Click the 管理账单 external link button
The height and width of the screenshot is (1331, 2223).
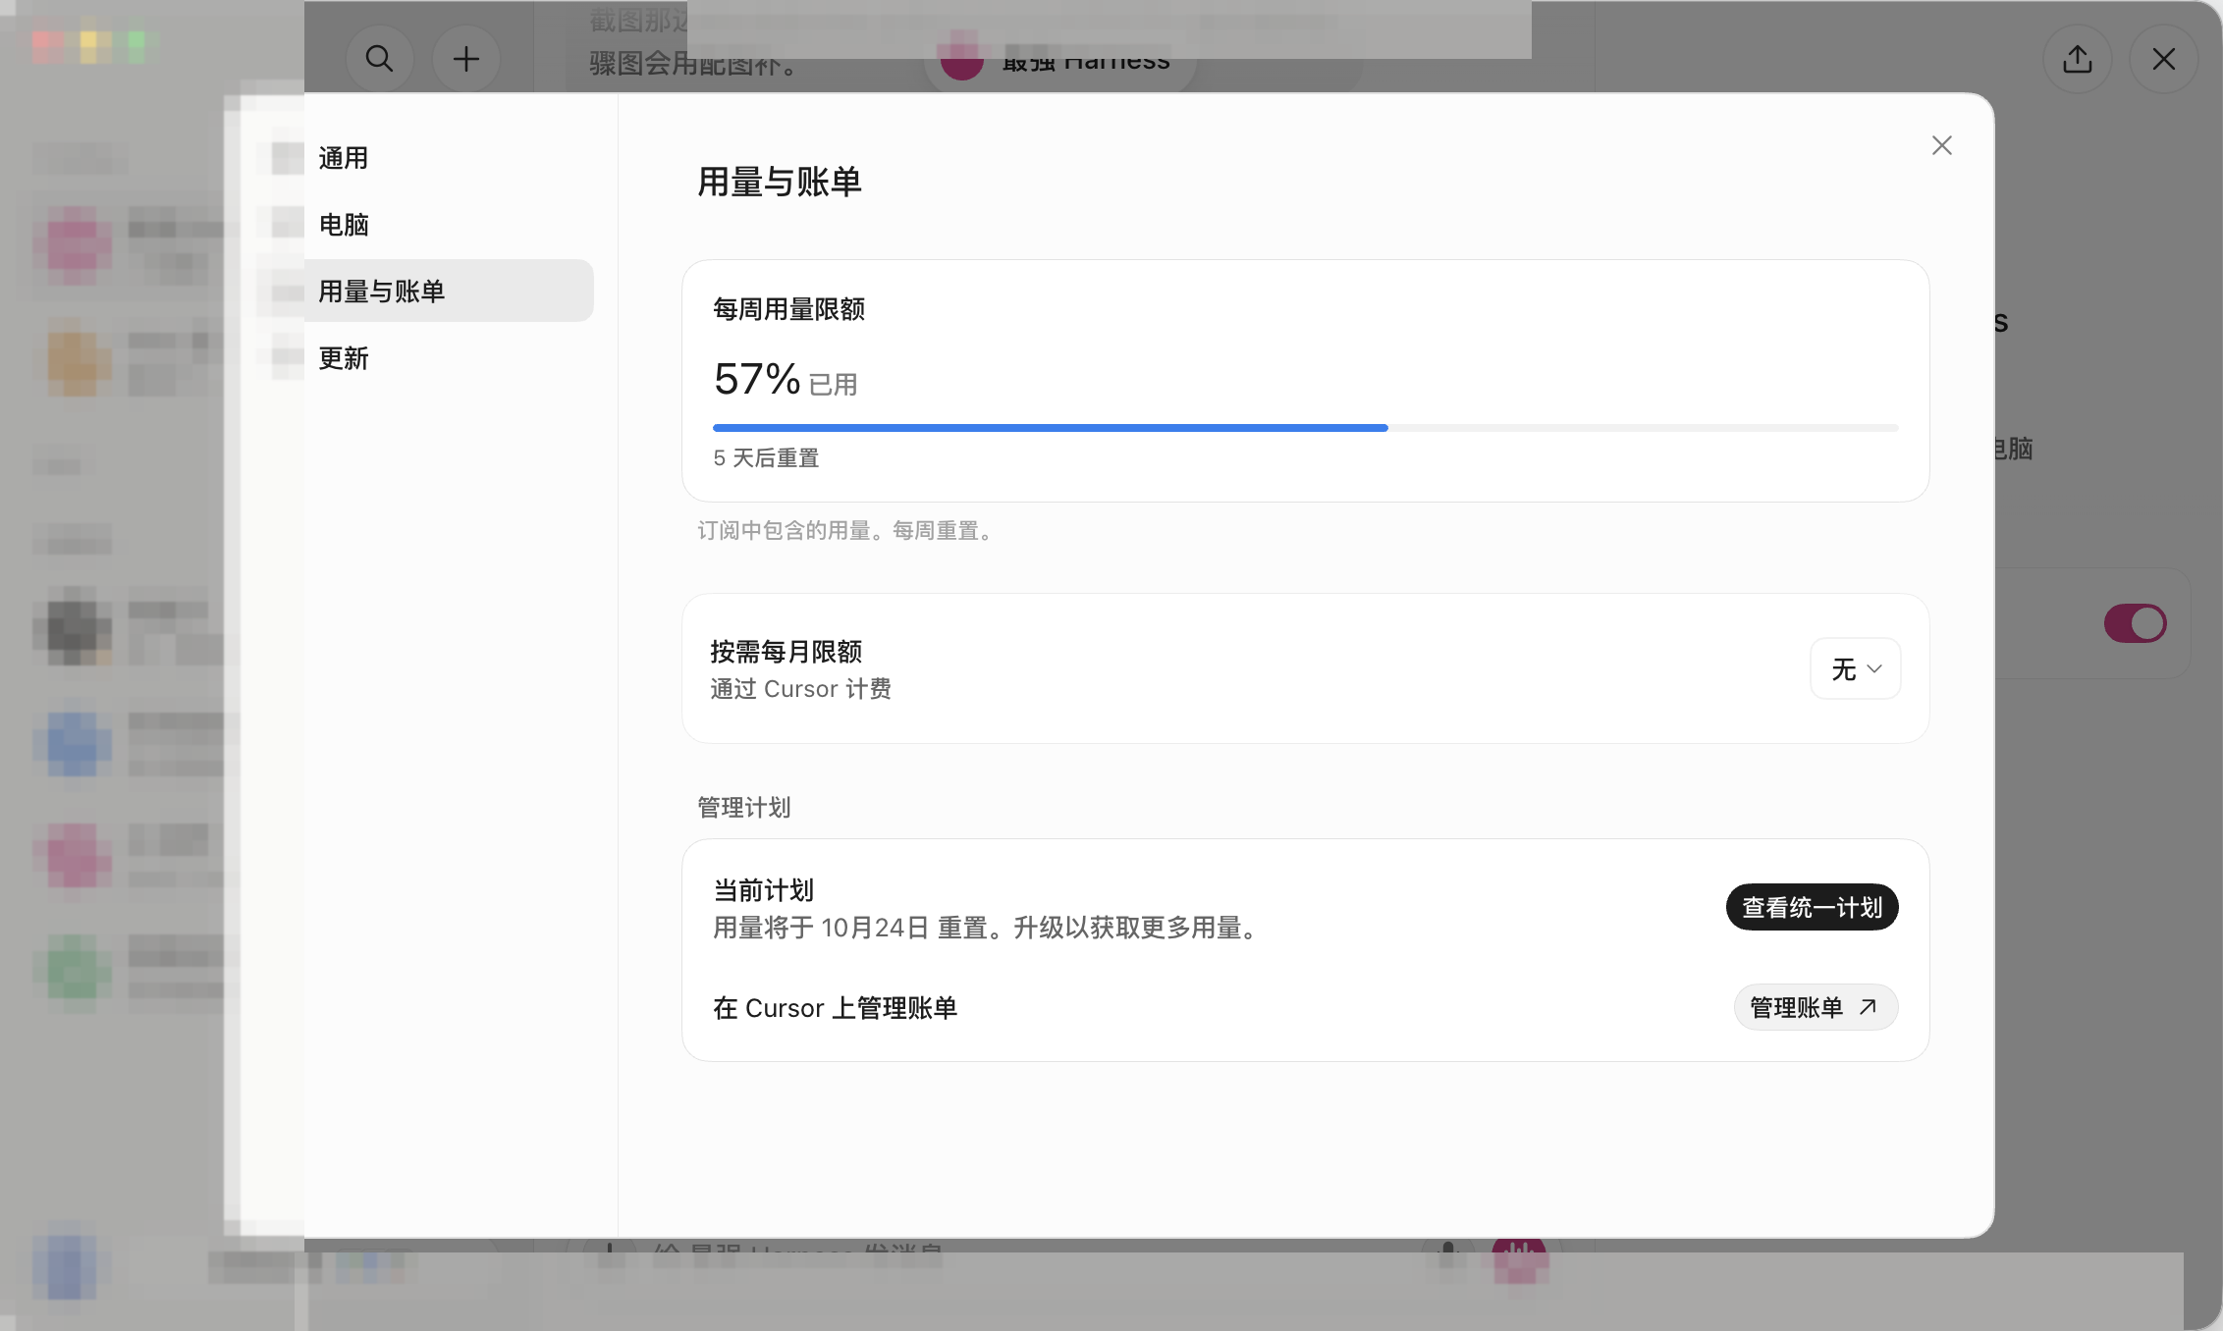coord(1815,1007)
